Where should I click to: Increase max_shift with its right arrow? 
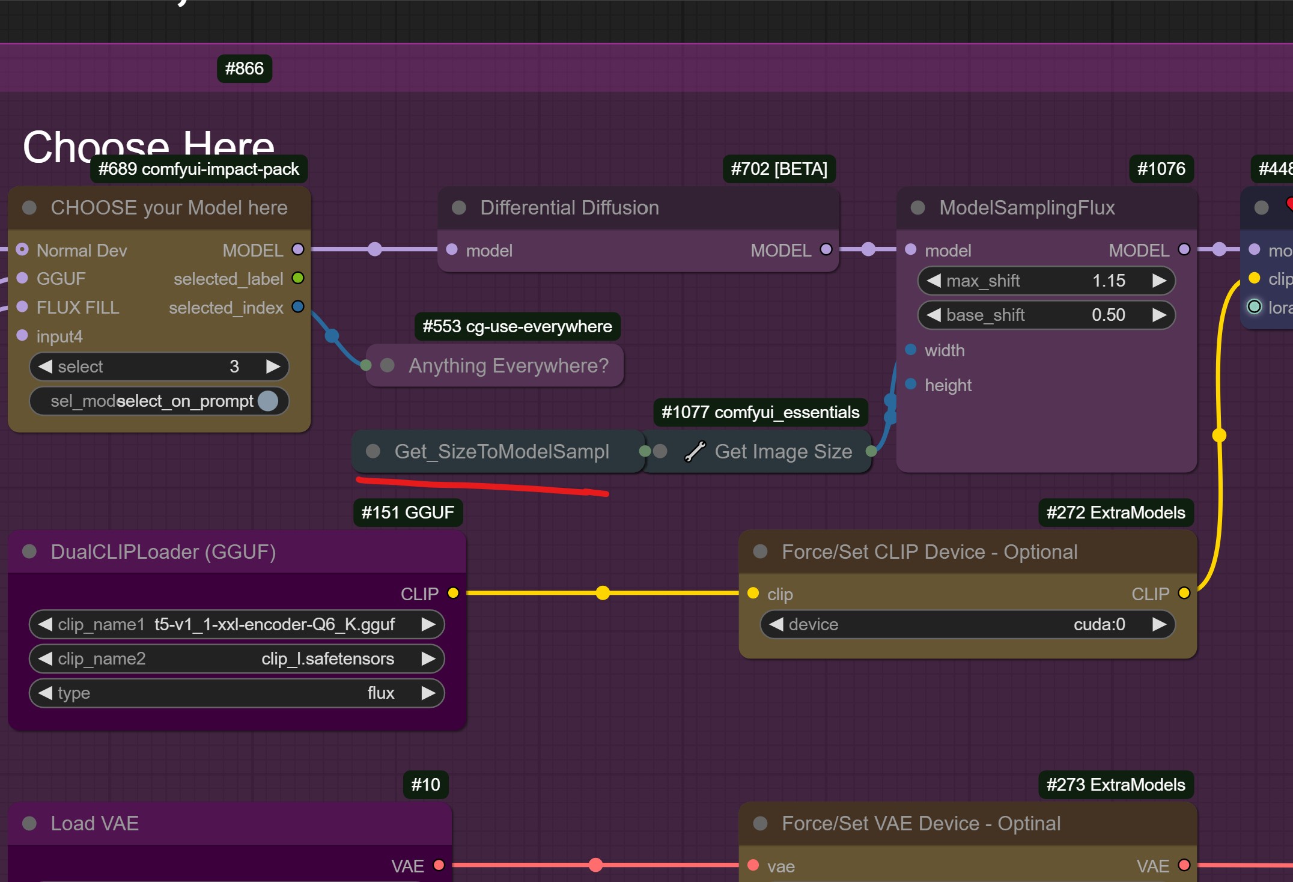click(1159, 281)
